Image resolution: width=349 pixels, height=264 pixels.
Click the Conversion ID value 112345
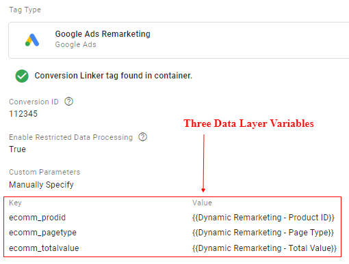pos(23,114)
